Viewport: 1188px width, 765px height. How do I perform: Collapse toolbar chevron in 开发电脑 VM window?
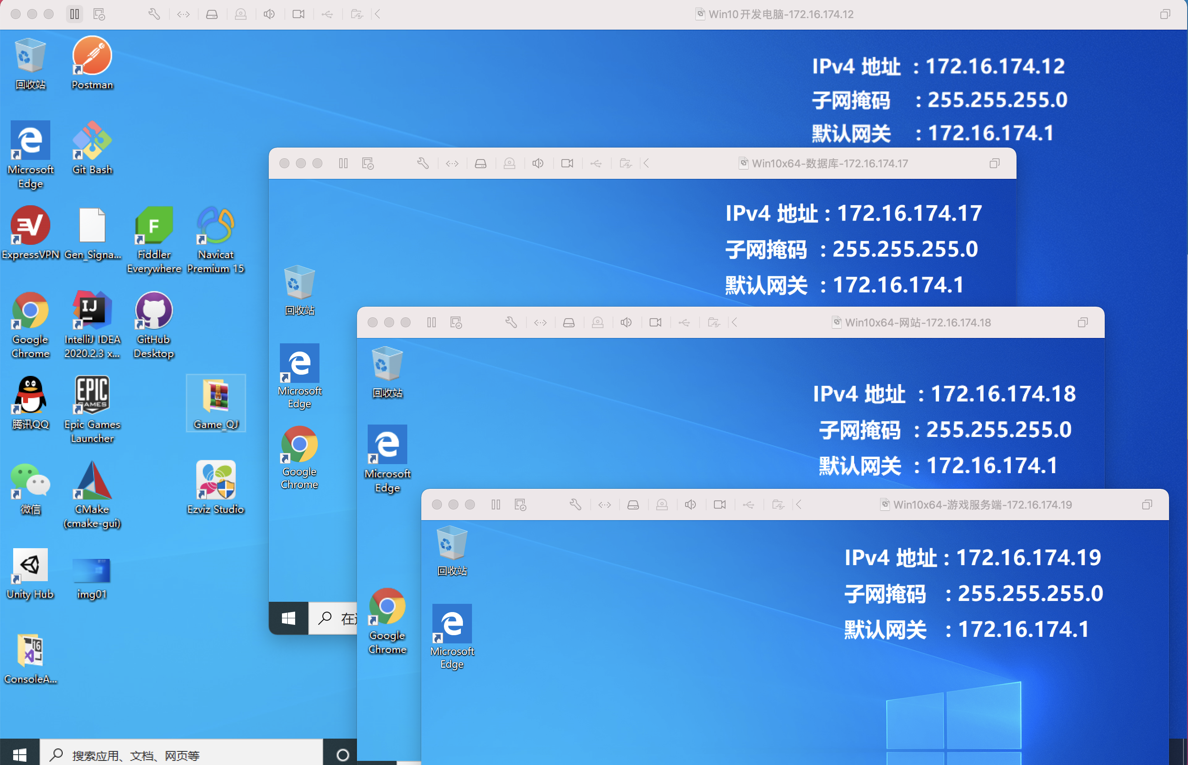click(x=378, y=14)
